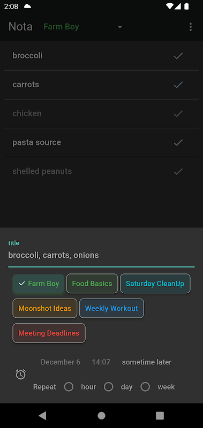Screen dimensions: 203x428
Task: Tap the checkmark next to broccoli
Action: (x=178, y=56)
